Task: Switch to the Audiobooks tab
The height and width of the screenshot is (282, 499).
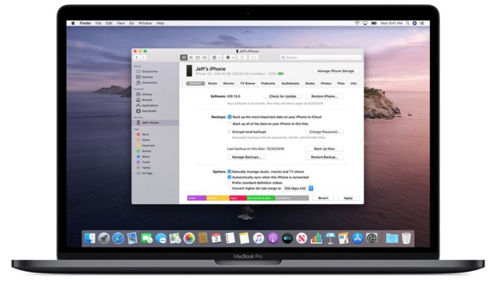Action: (x=290, y=83)
